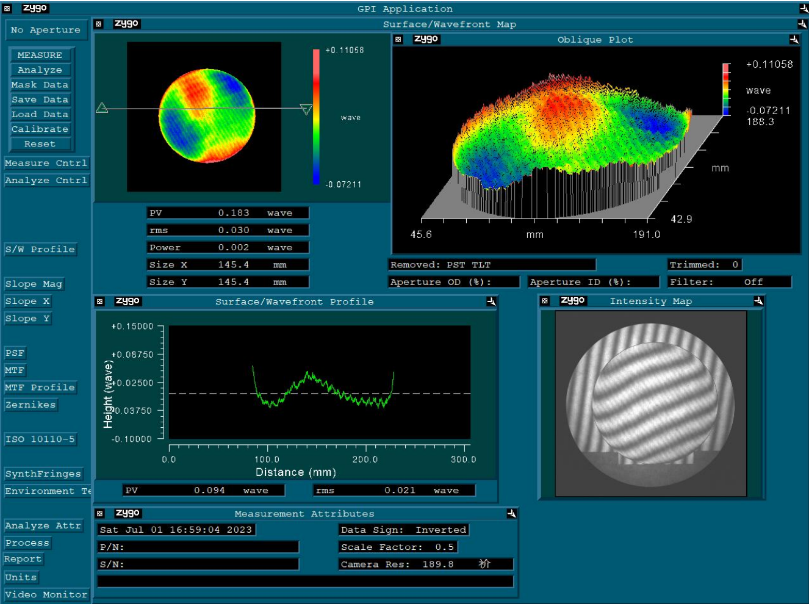Open the Report window
Image resolution: width=809 pixels, height=606 pixels.
click(23, 559)
